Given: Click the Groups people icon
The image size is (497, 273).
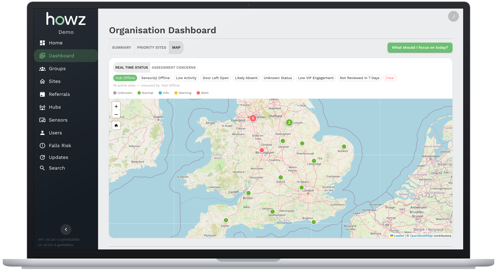Looking at the screenshot, I should [x=42, y=69].
